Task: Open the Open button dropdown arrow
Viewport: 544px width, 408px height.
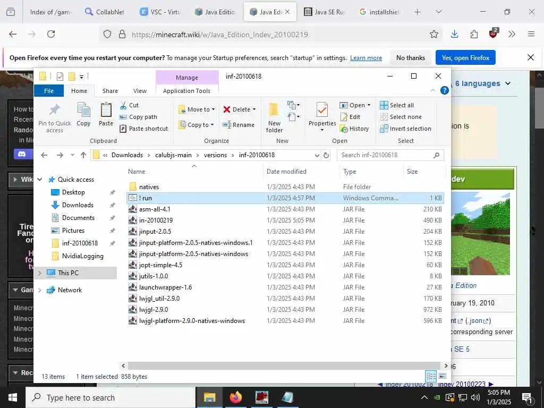Action: tap(369, 105)
